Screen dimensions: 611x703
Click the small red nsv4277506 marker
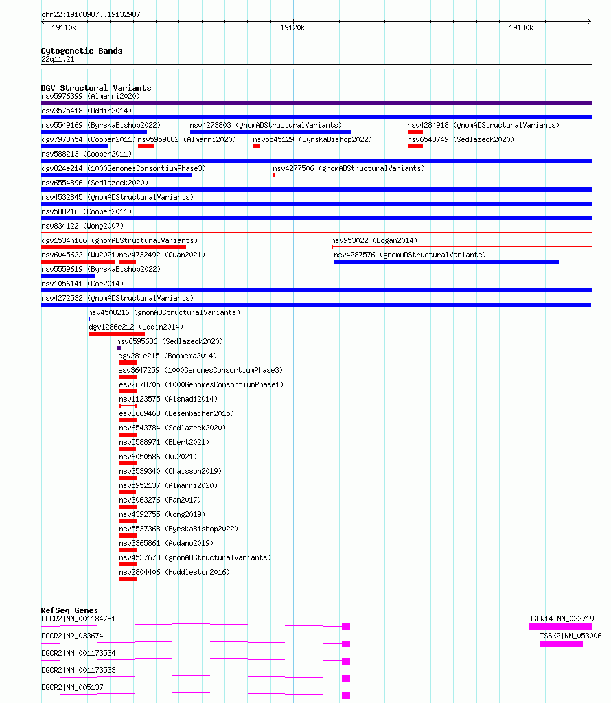(275, 175)
